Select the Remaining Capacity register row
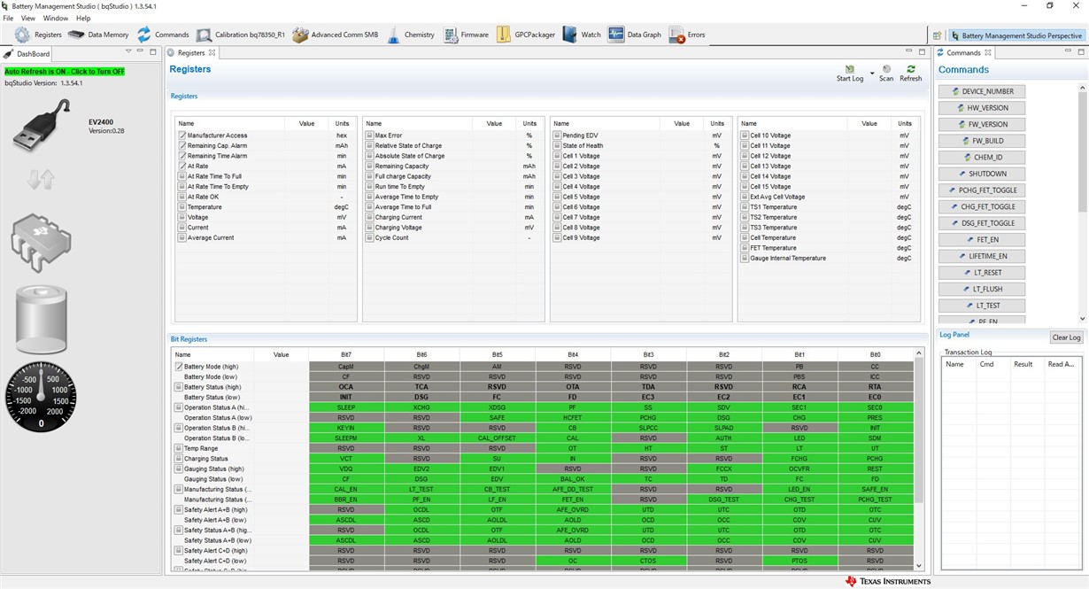The height and width of the screenshot is (589, 1089). [x=452, y=167]
